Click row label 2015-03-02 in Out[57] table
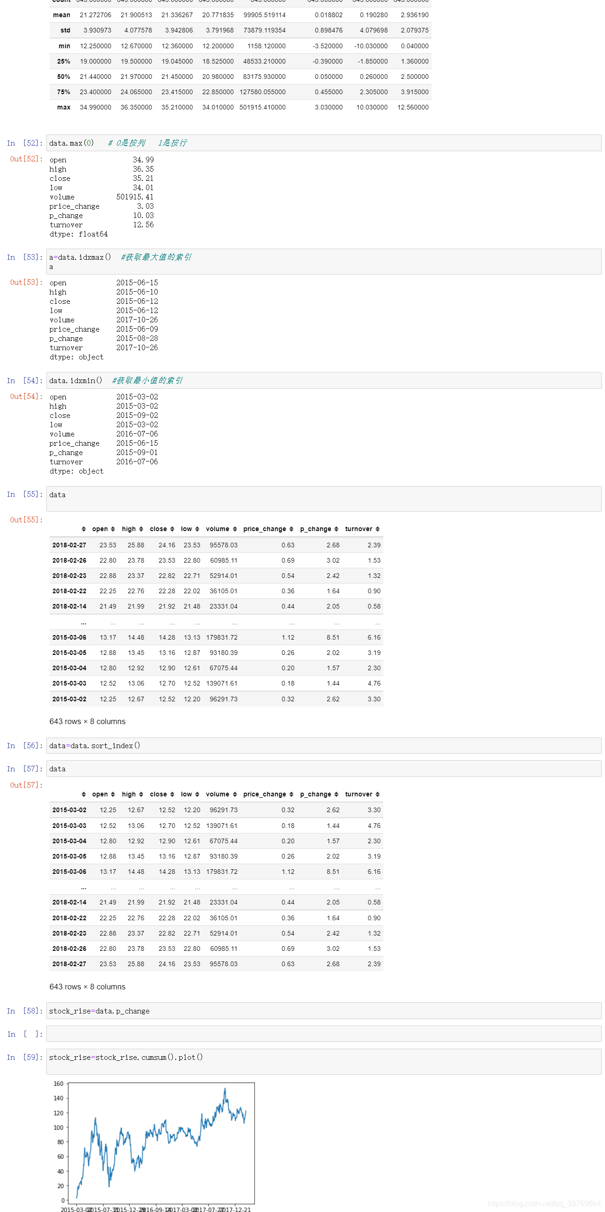This screenshot has width=605, height=1212. coord(69,810)
